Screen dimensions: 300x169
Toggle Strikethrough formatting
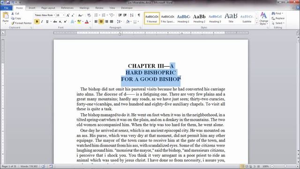click(55, 22)
